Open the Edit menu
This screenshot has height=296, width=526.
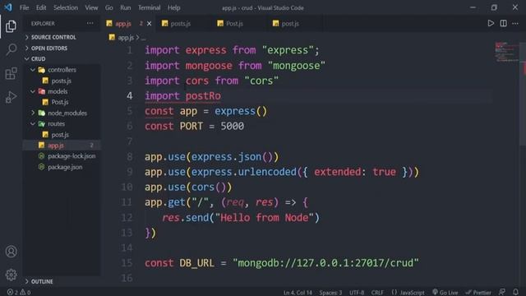41,7
